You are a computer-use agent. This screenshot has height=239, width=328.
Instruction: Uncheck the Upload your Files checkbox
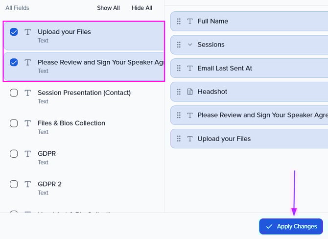pos(14,32)
